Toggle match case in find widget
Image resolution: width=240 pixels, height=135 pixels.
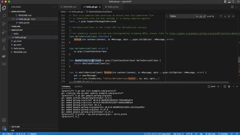[x=197, y=16]
